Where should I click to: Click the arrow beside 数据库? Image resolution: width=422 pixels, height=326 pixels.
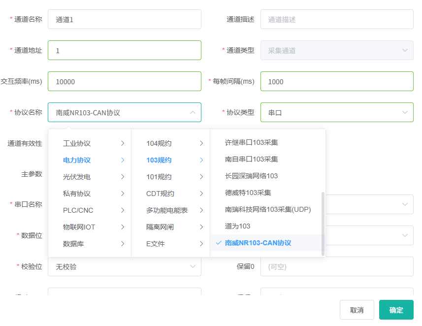pyautogui.click(x=123, y=244)
